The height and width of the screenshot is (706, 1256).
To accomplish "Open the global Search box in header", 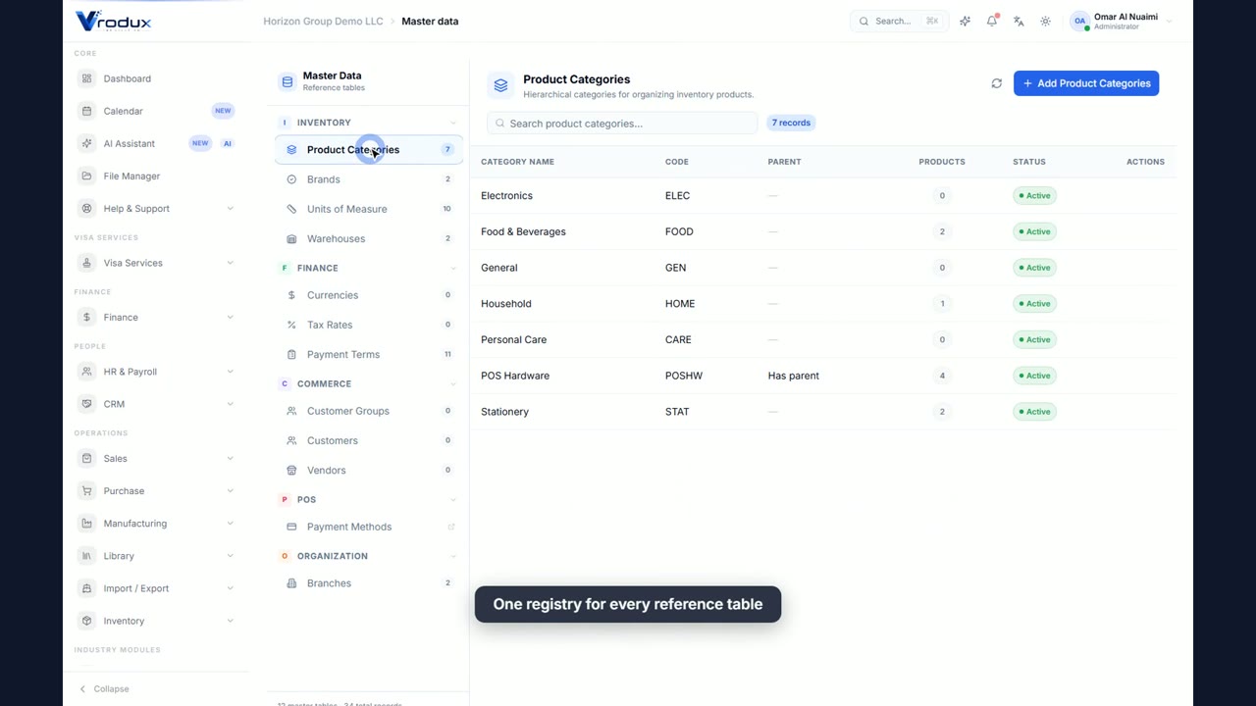I will tap(899, 21).
